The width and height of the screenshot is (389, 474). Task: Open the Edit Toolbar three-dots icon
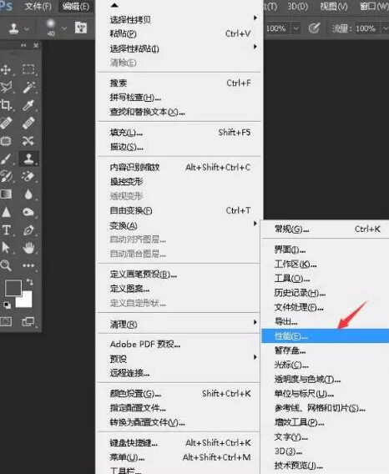(28, 265)
